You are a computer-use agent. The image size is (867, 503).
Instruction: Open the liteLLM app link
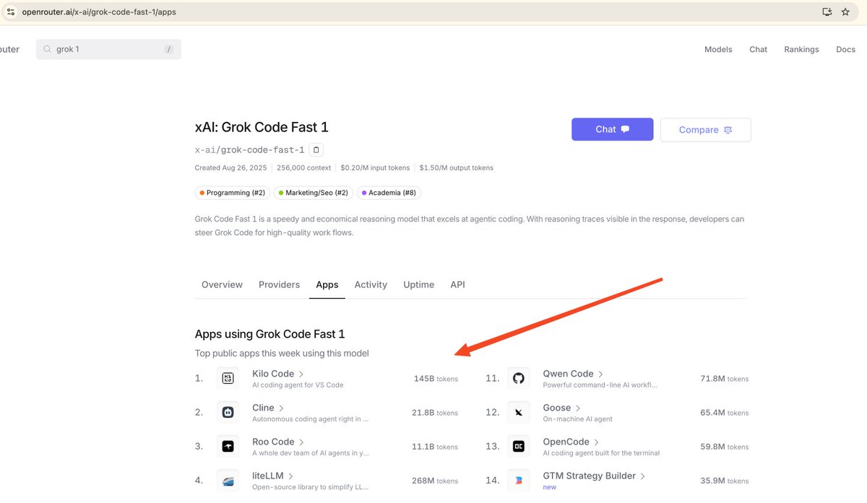pyautogui.click(x=268, y=476)
